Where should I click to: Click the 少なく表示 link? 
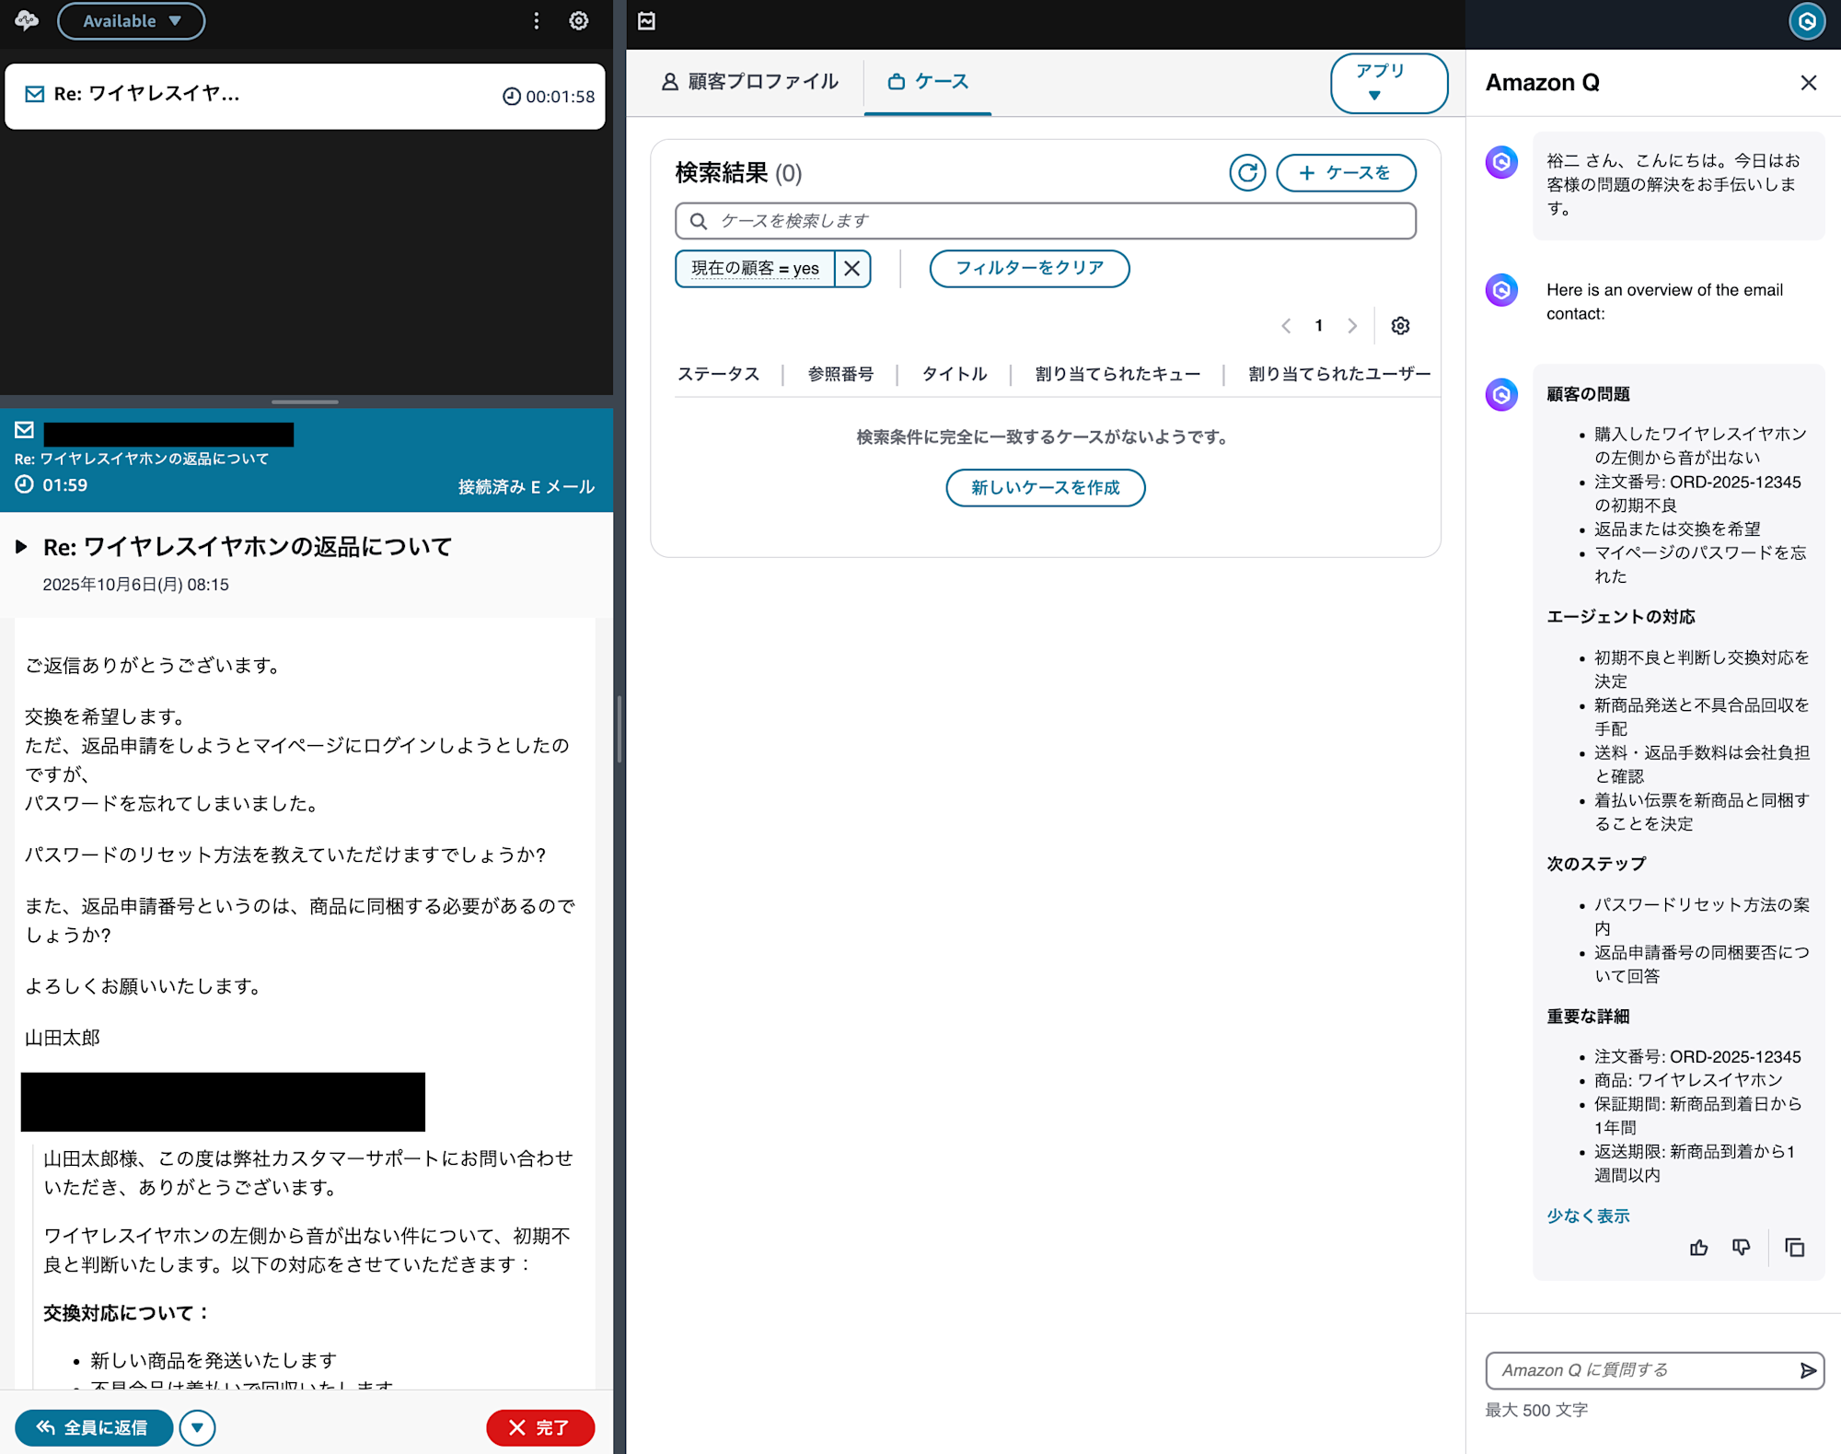pos(1587,1216)
